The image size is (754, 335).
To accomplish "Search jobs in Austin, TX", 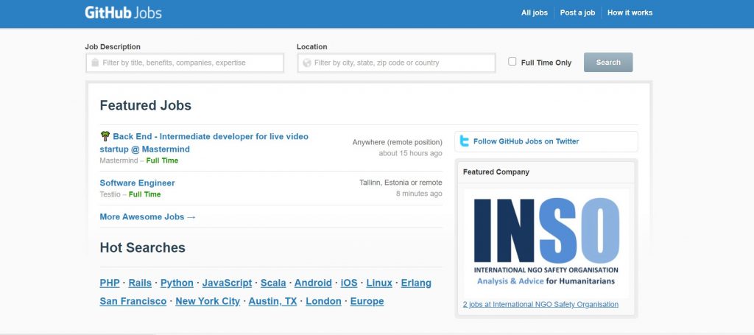I will [272, 301].
